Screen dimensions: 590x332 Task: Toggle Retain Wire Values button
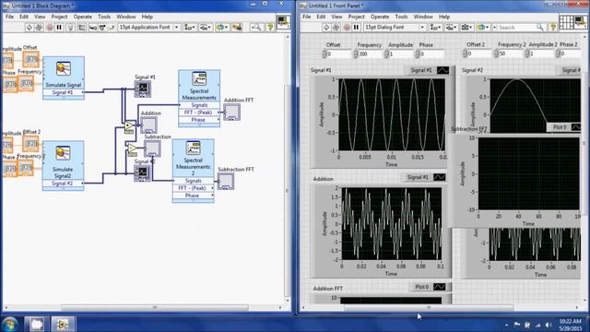(81, 27)
